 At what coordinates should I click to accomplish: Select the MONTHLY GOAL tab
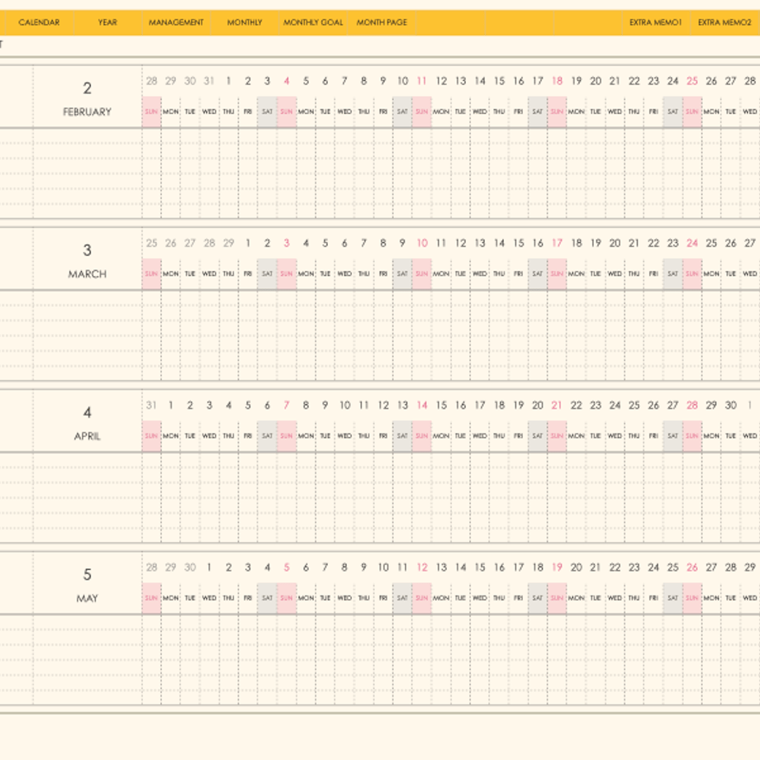[x=313, y=22]
